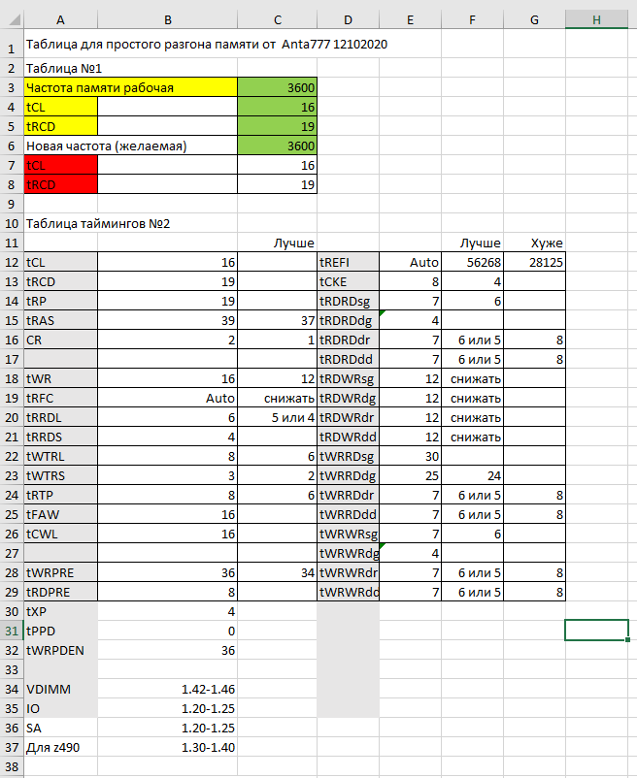Viewport: 637px width, 778px height.
Task: Select column H header
Action: 596,19
